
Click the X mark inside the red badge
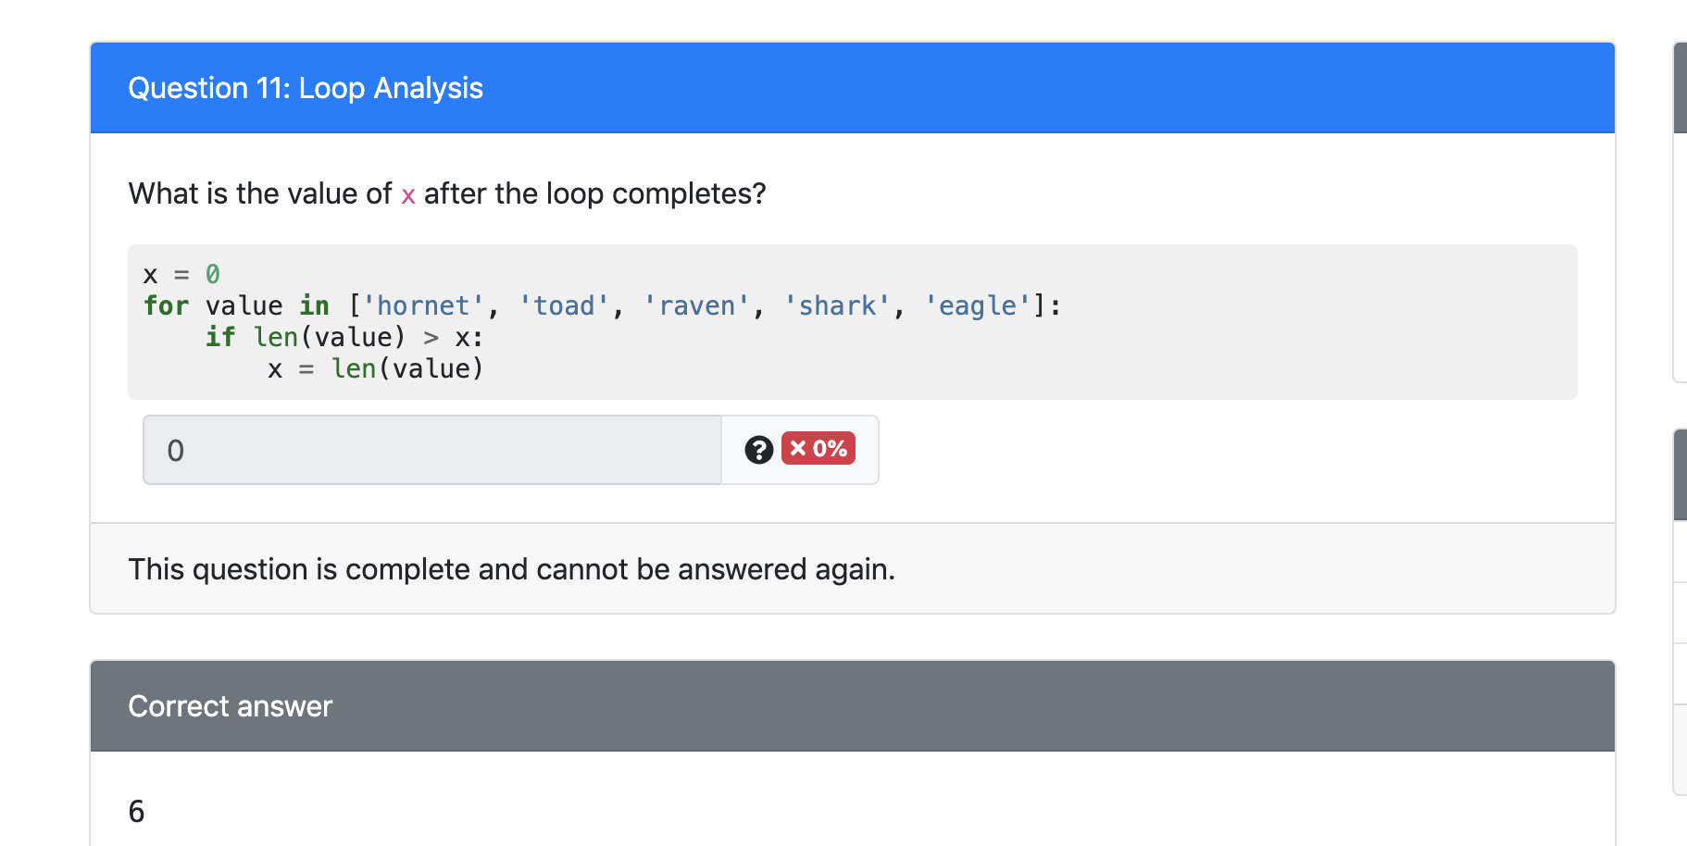tap(798, 448)
